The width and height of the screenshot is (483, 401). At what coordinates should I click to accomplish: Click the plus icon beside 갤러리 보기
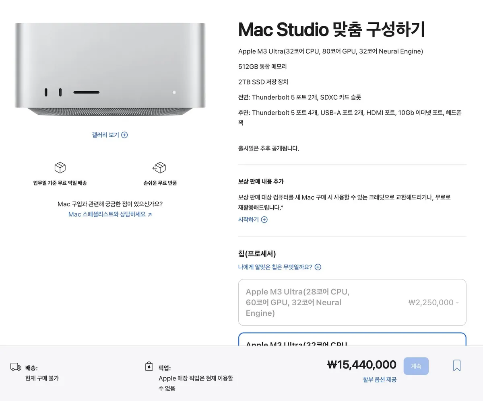point(124,135)
